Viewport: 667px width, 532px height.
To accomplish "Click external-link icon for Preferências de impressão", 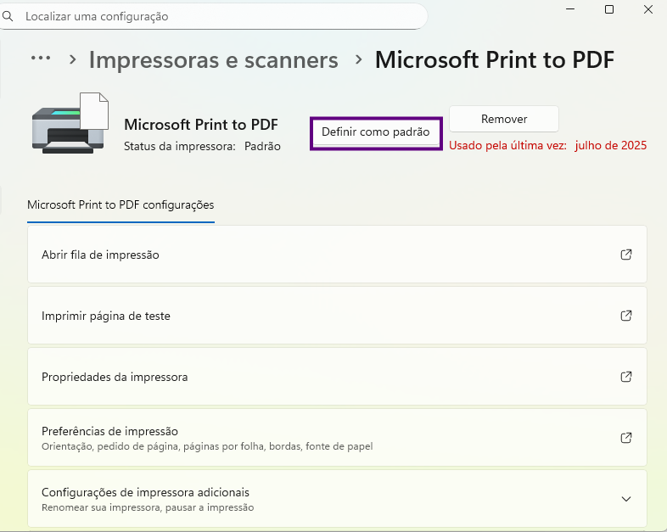I will click(x=625, y=438).
